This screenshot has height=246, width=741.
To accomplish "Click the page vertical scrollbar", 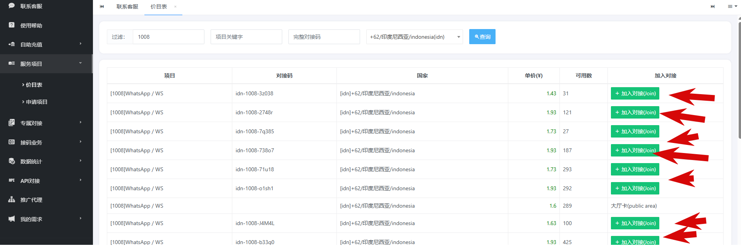I will [x=739, y=79].
